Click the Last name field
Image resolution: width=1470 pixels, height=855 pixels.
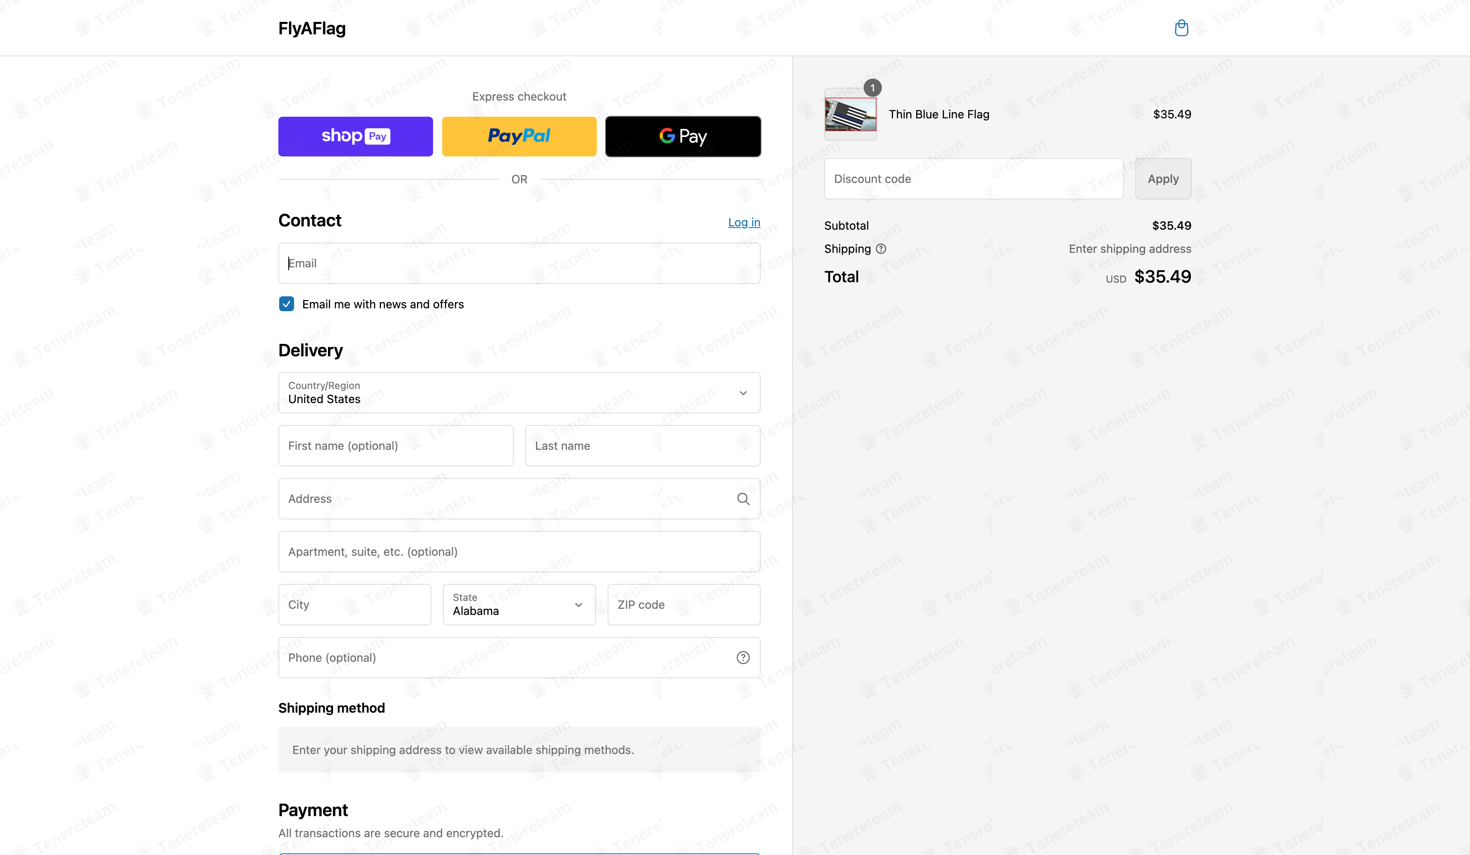(642, 446)
